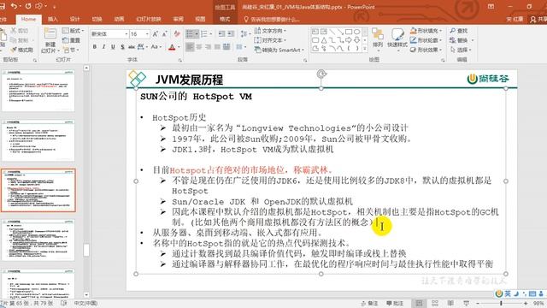Open the font name combo box
The image size is (547, 308).
109,34
